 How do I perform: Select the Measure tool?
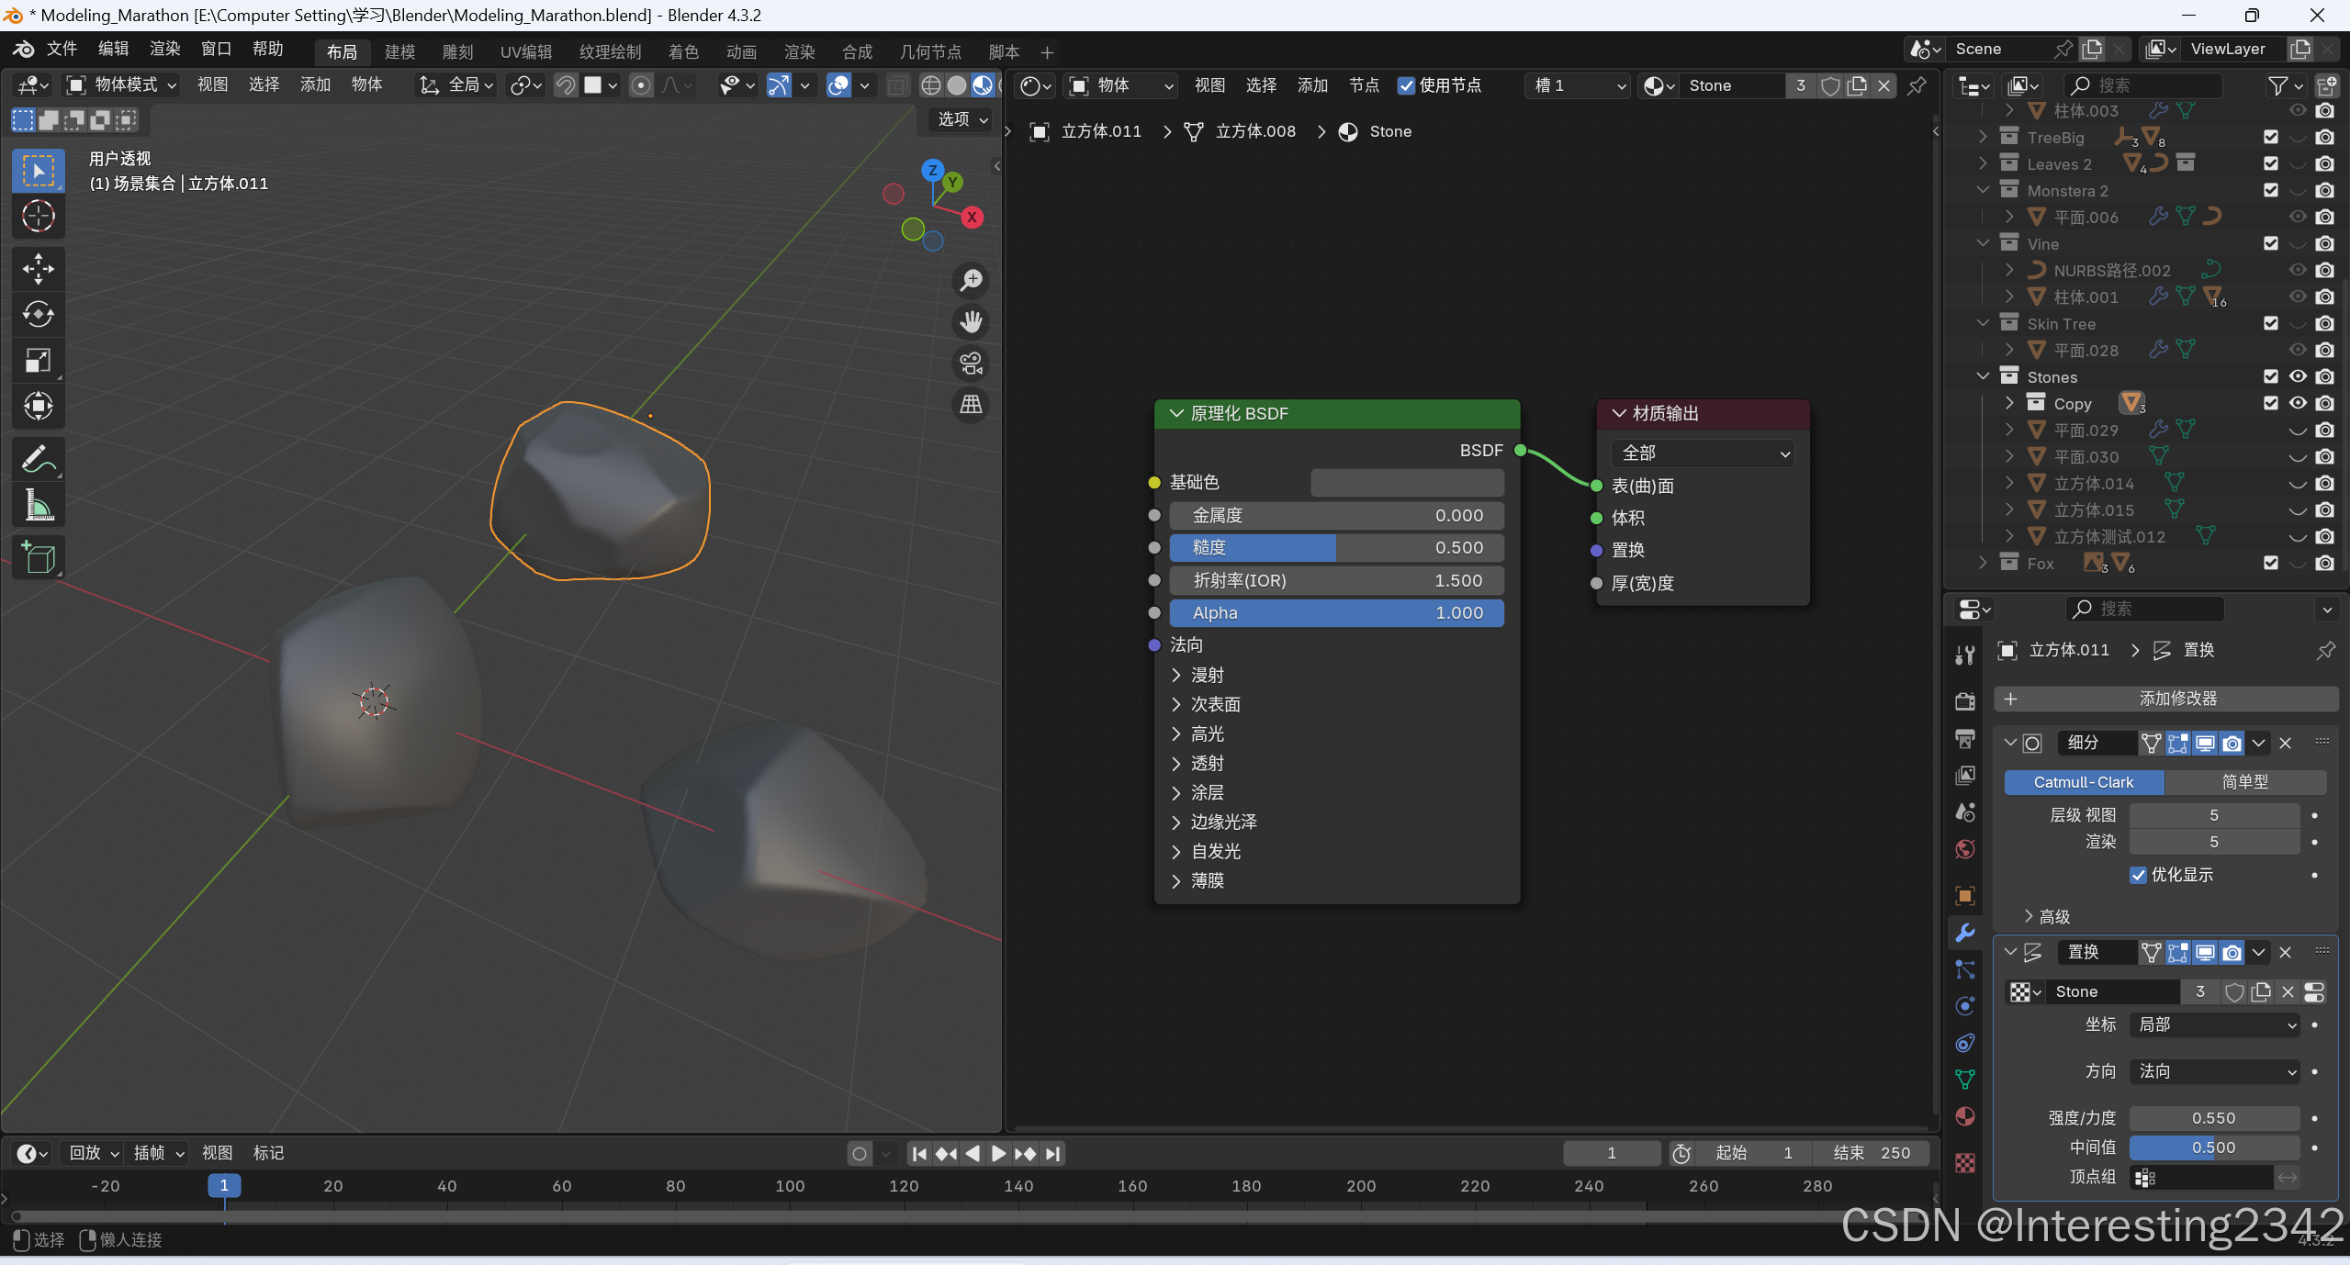point(38,505)
